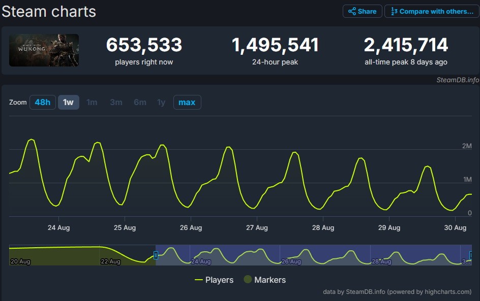Click the SteamDB.info watermark text

[457, 80]
